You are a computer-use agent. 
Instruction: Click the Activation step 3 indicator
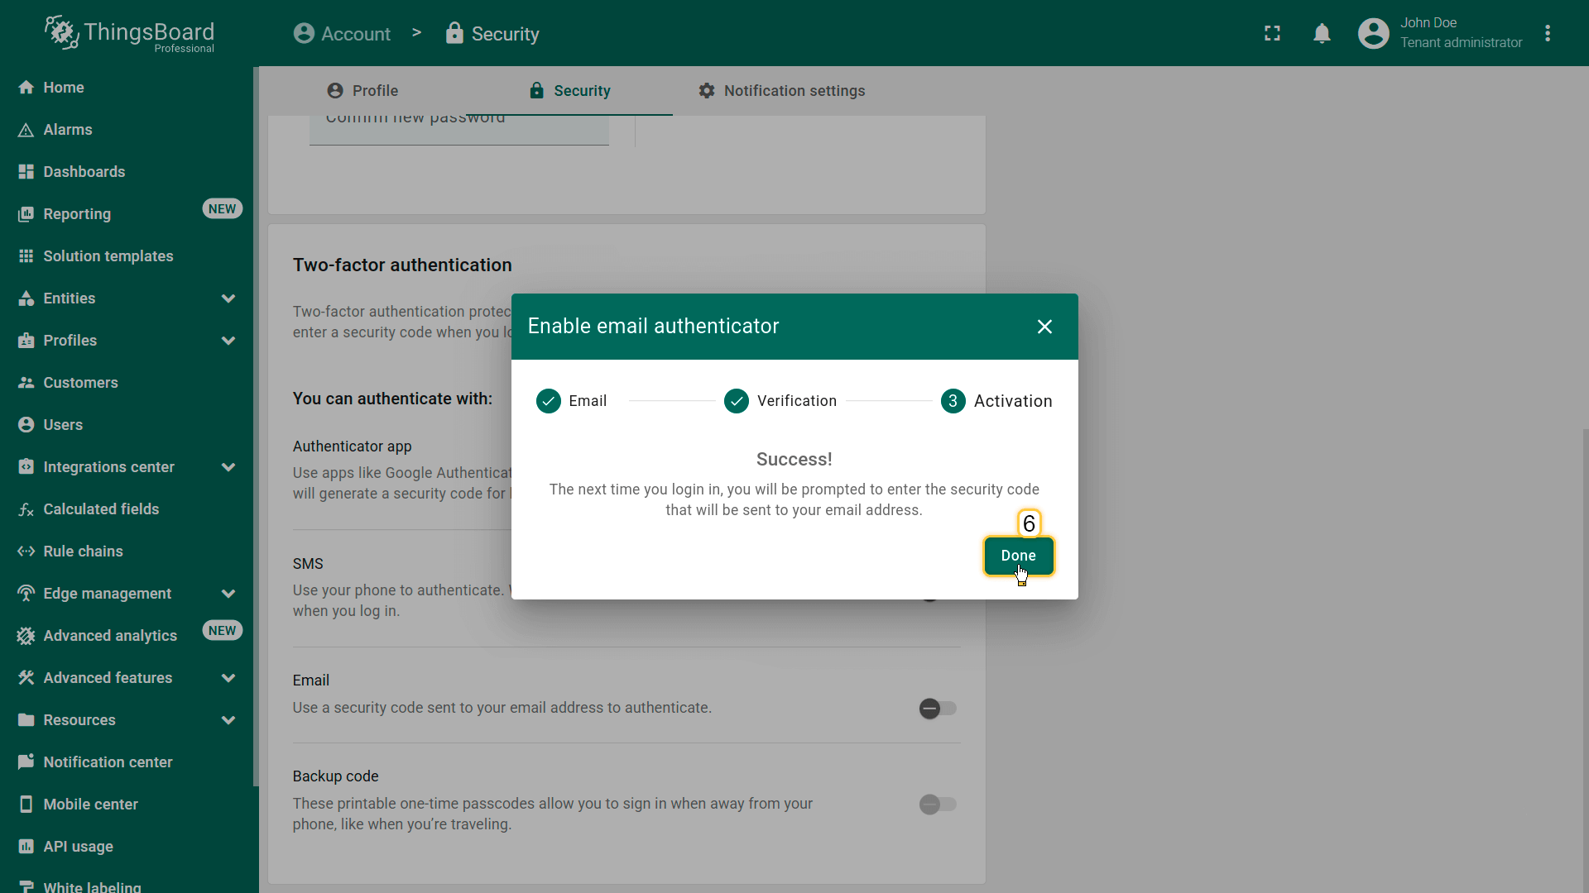click(x=953, y=401)
